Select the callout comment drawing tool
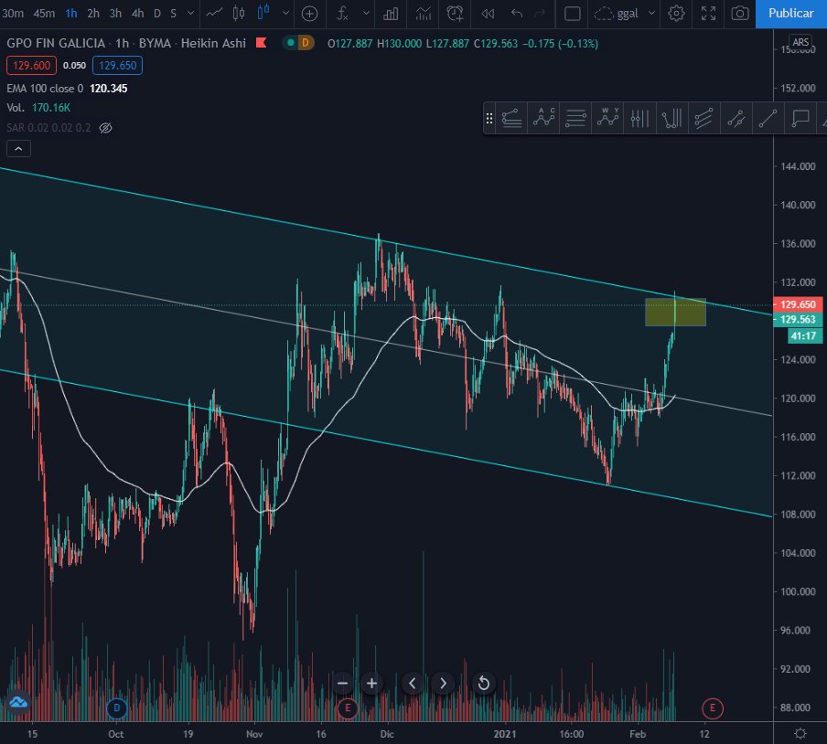 coord(800,119)
